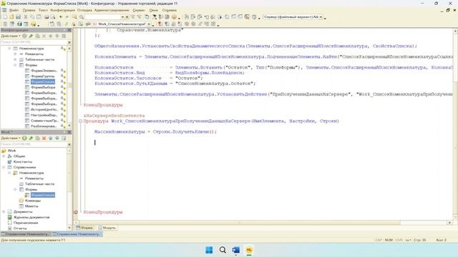Open the Файл menu
The width and height of the screenshot is (458, 257).
tap(14, 10)
